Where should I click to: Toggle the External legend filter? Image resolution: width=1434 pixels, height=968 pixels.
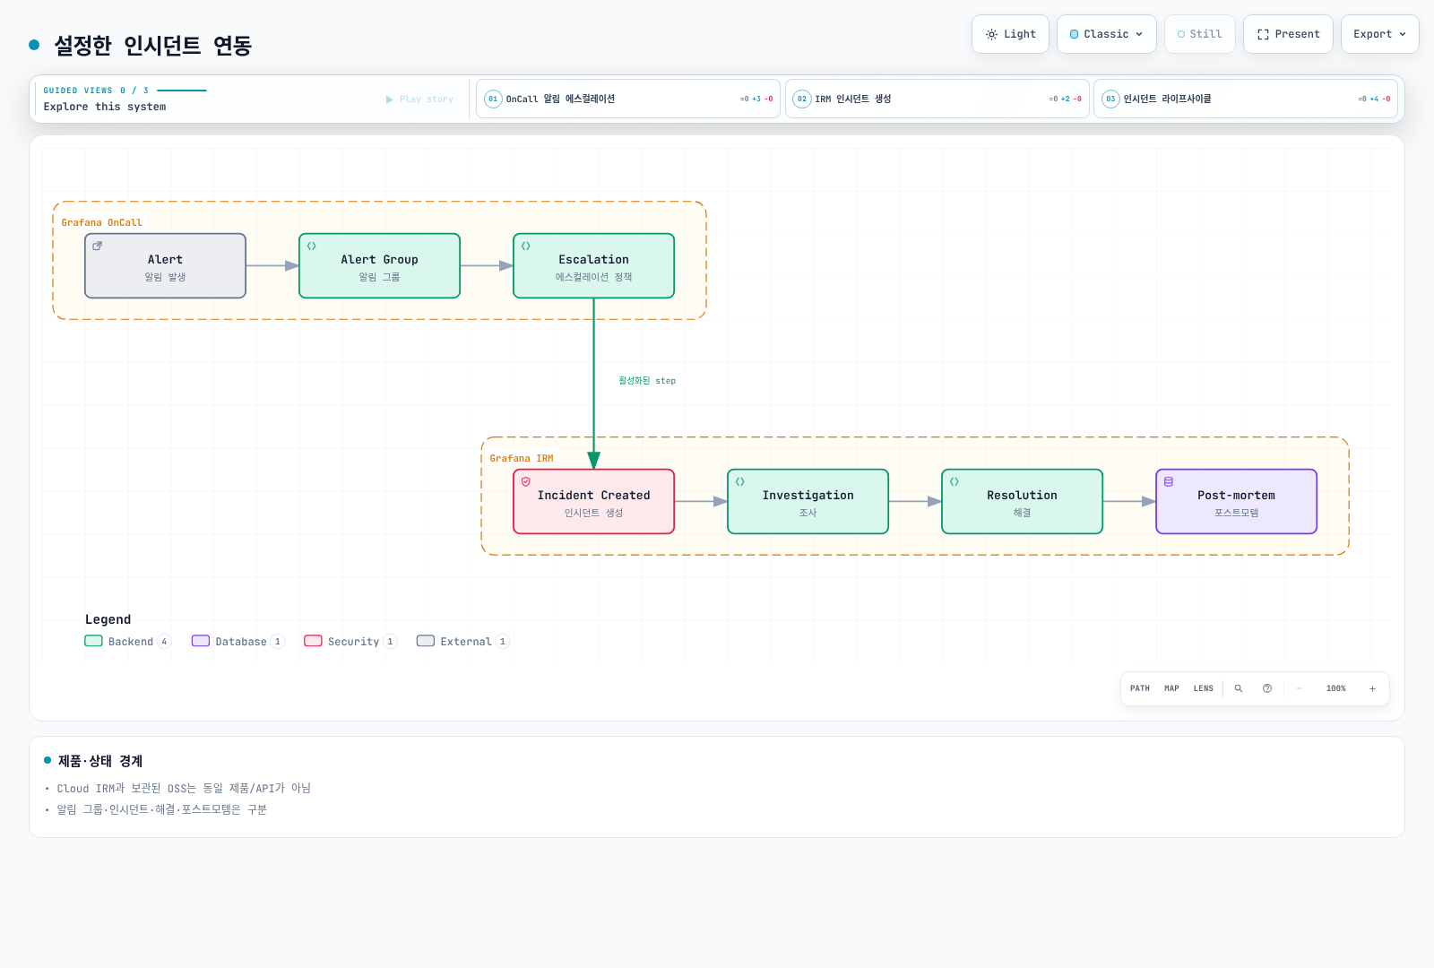click(463, 641)
